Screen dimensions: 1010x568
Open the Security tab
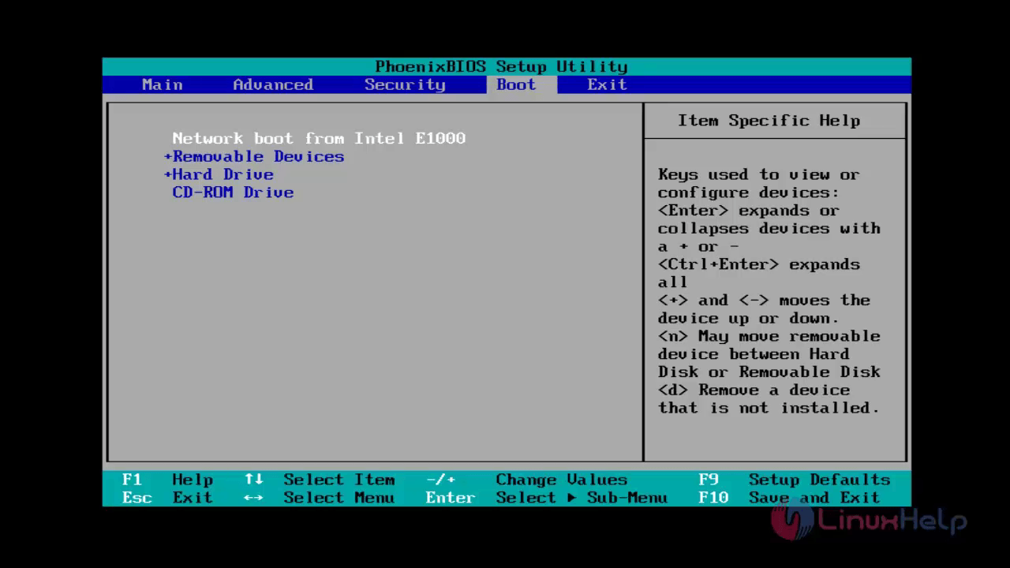tap(405, 84)
